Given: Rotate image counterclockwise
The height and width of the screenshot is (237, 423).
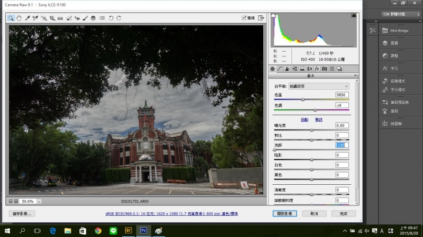Looking at the screenshot, I should (111, 18).
